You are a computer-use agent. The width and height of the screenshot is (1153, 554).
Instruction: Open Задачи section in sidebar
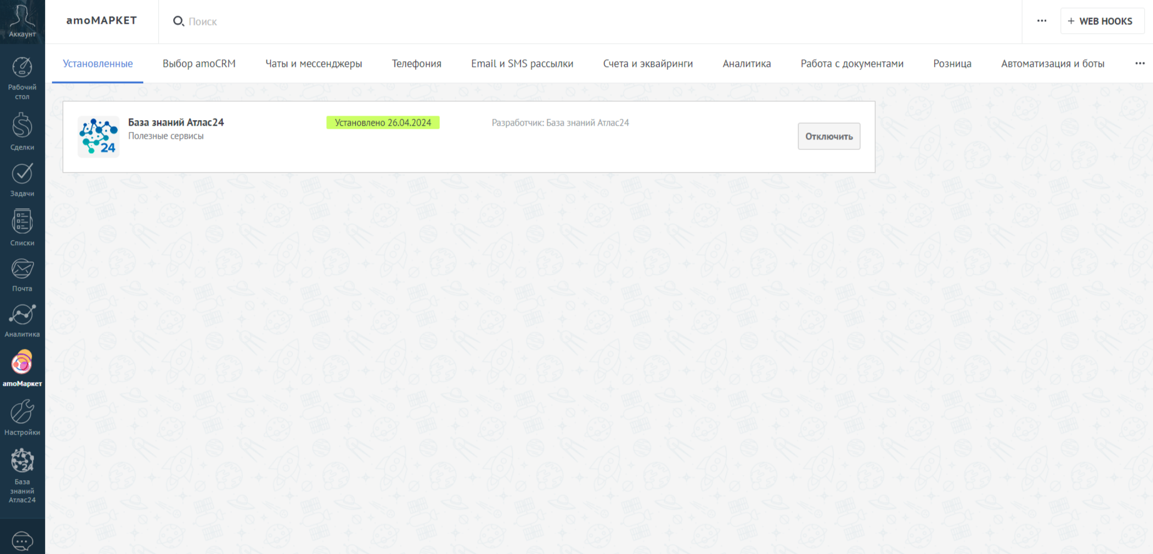[23, 180]
